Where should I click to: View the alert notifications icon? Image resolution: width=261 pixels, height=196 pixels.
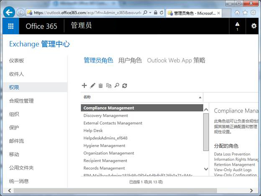pyautogui.click(x=238, y=26)
